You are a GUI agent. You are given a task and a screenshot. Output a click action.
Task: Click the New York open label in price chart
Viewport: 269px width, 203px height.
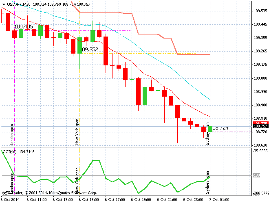click(x=77, y=132)
